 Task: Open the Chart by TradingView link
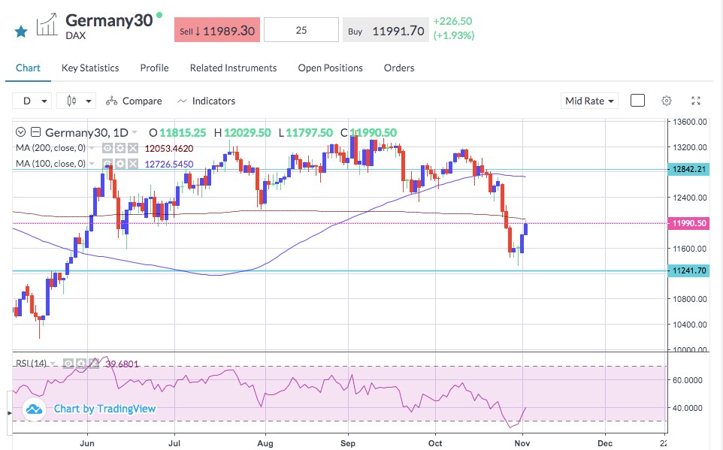tap(104, 409)
